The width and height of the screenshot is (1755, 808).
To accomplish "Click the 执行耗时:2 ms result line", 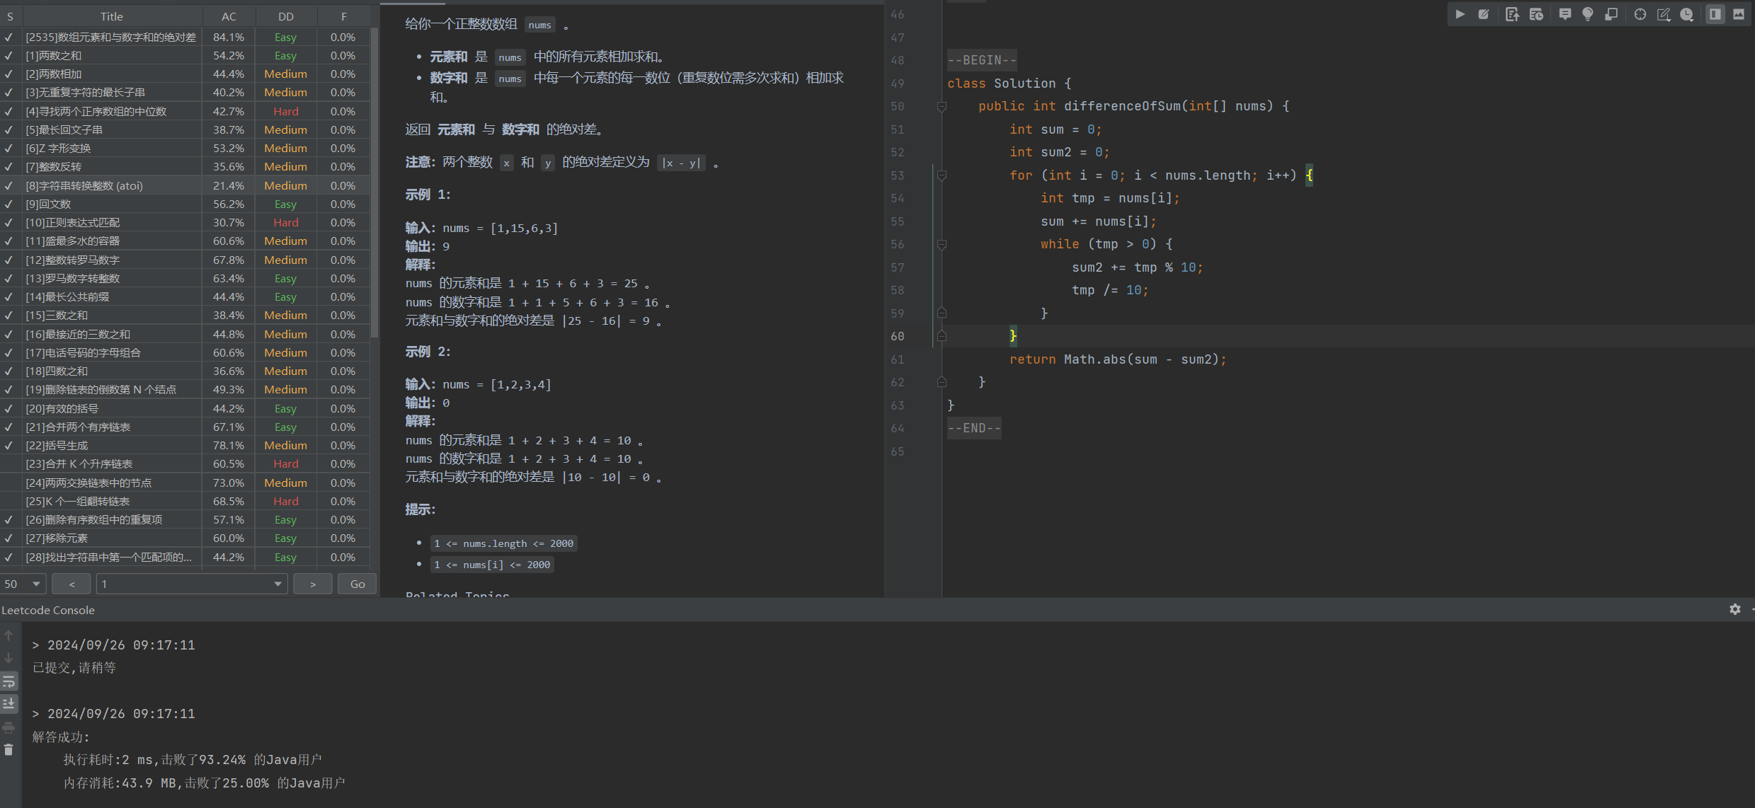I will click(193, 760).
